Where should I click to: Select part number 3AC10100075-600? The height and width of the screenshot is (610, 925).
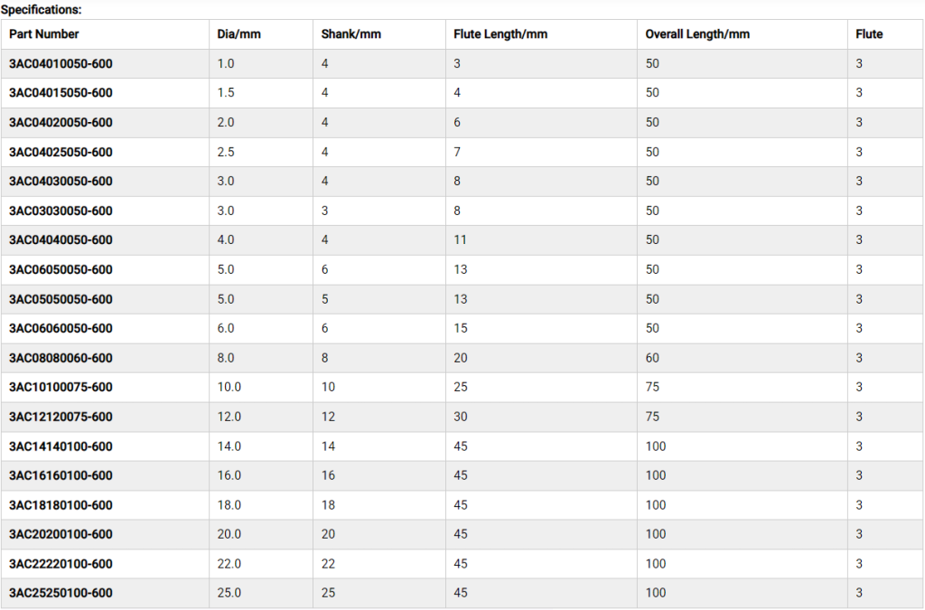pyautogui.click(x=61, y=387)
